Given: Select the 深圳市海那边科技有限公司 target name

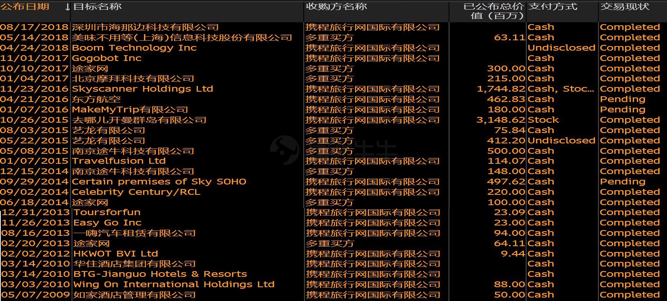Looking at the screenshot, I should [x=145, y=27].
